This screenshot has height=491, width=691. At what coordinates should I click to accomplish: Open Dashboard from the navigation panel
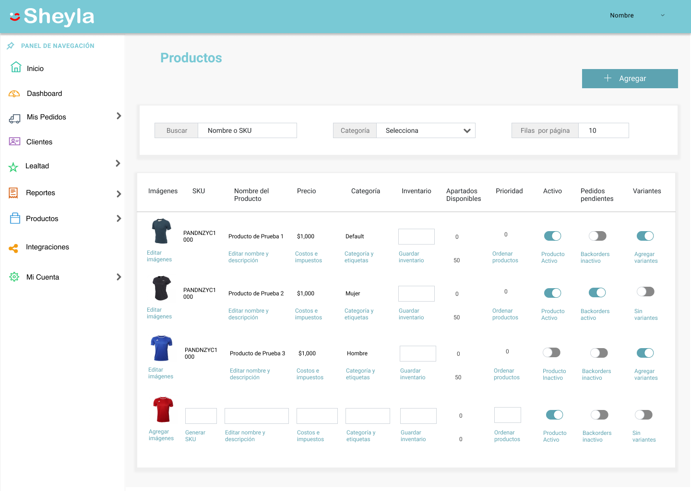(44, 94)
